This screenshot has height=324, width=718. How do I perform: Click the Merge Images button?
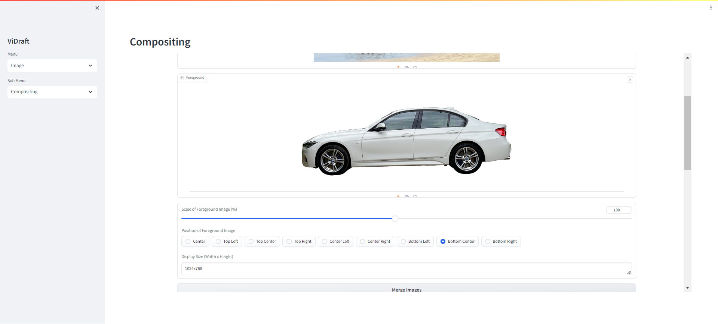pos(406,288)
